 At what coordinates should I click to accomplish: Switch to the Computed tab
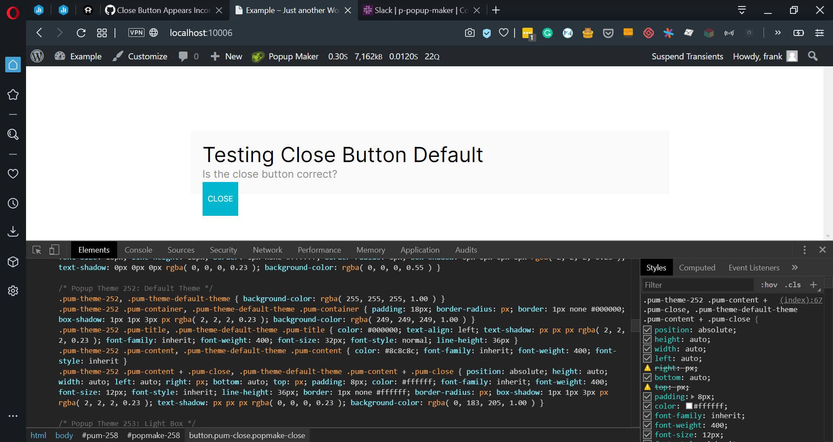(696, 267)
